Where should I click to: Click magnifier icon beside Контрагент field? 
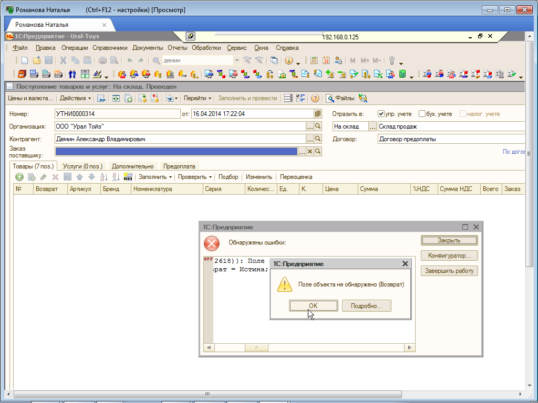tap(318, 139)
